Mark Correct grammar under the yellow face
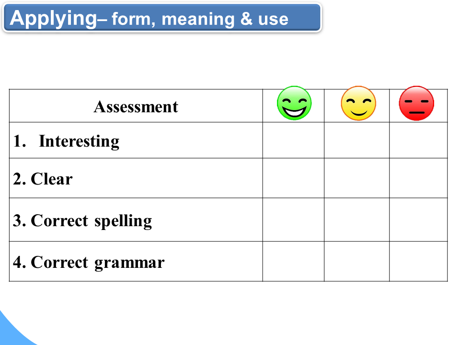 tap(356, 262)
